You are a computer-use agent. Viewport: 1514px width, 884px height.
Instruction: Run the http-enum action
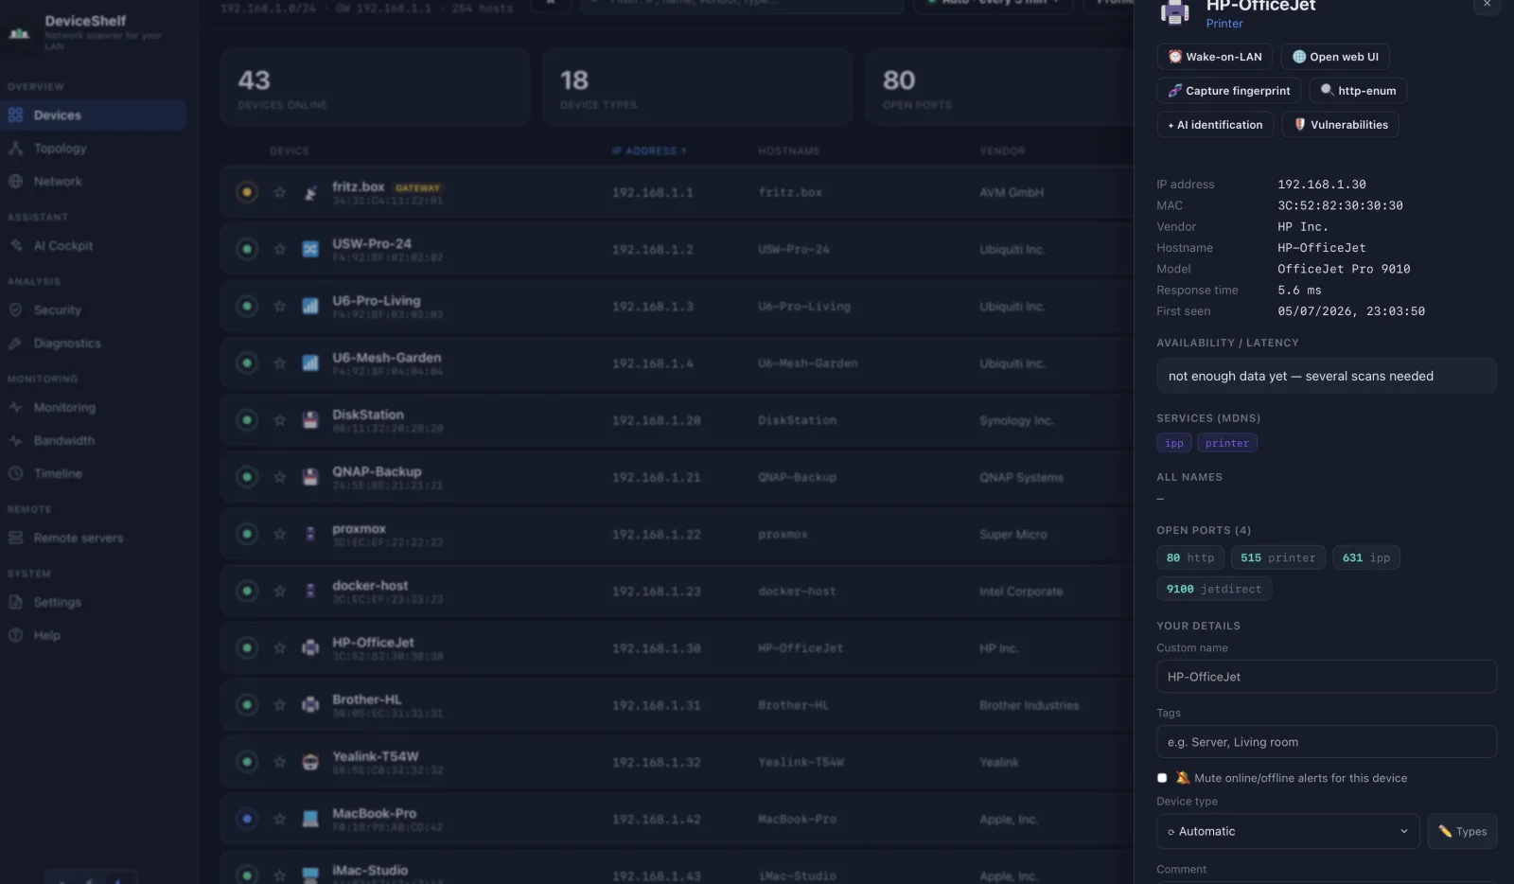click(x=1358, y=91)
